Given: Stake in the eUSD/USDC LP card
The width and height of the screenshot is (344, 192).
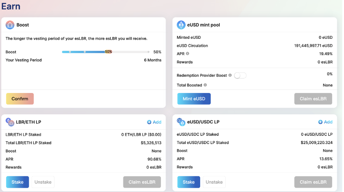Looking at the screenshot, I should point(189,182).
